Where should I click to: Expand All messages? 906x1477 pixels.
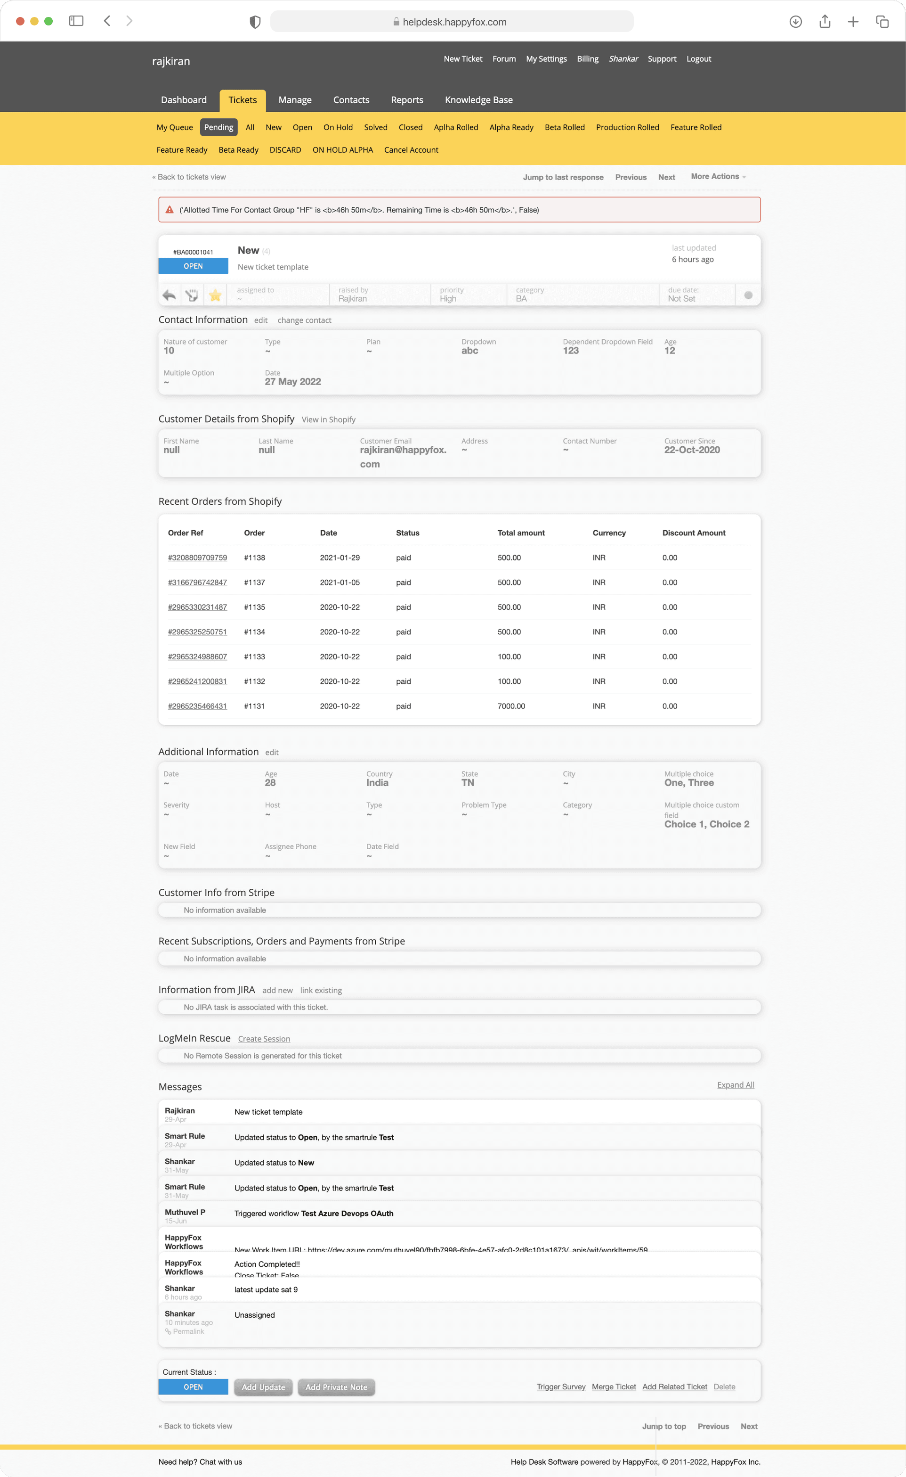735,1085
